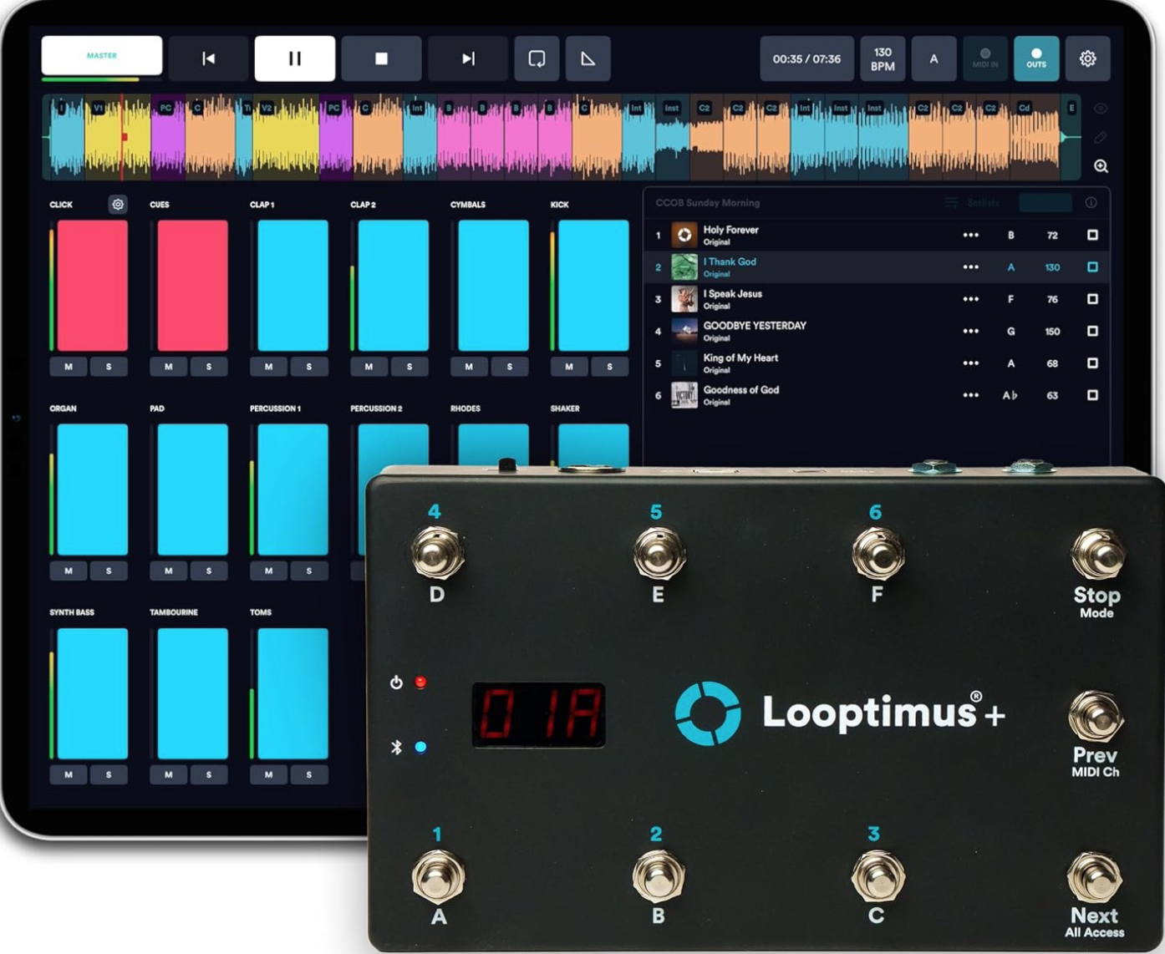Image resolution: width=1165 pixels, height=954 pixels.
Task: Select Goodness of God in the setlist
Action: tap(877, 395)
